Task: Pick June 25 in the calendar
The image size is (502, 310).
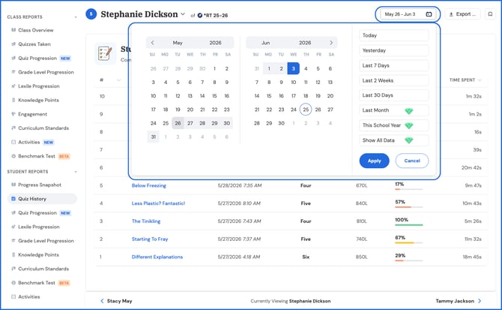Action: pyautogui.click(x=306, y=110)
